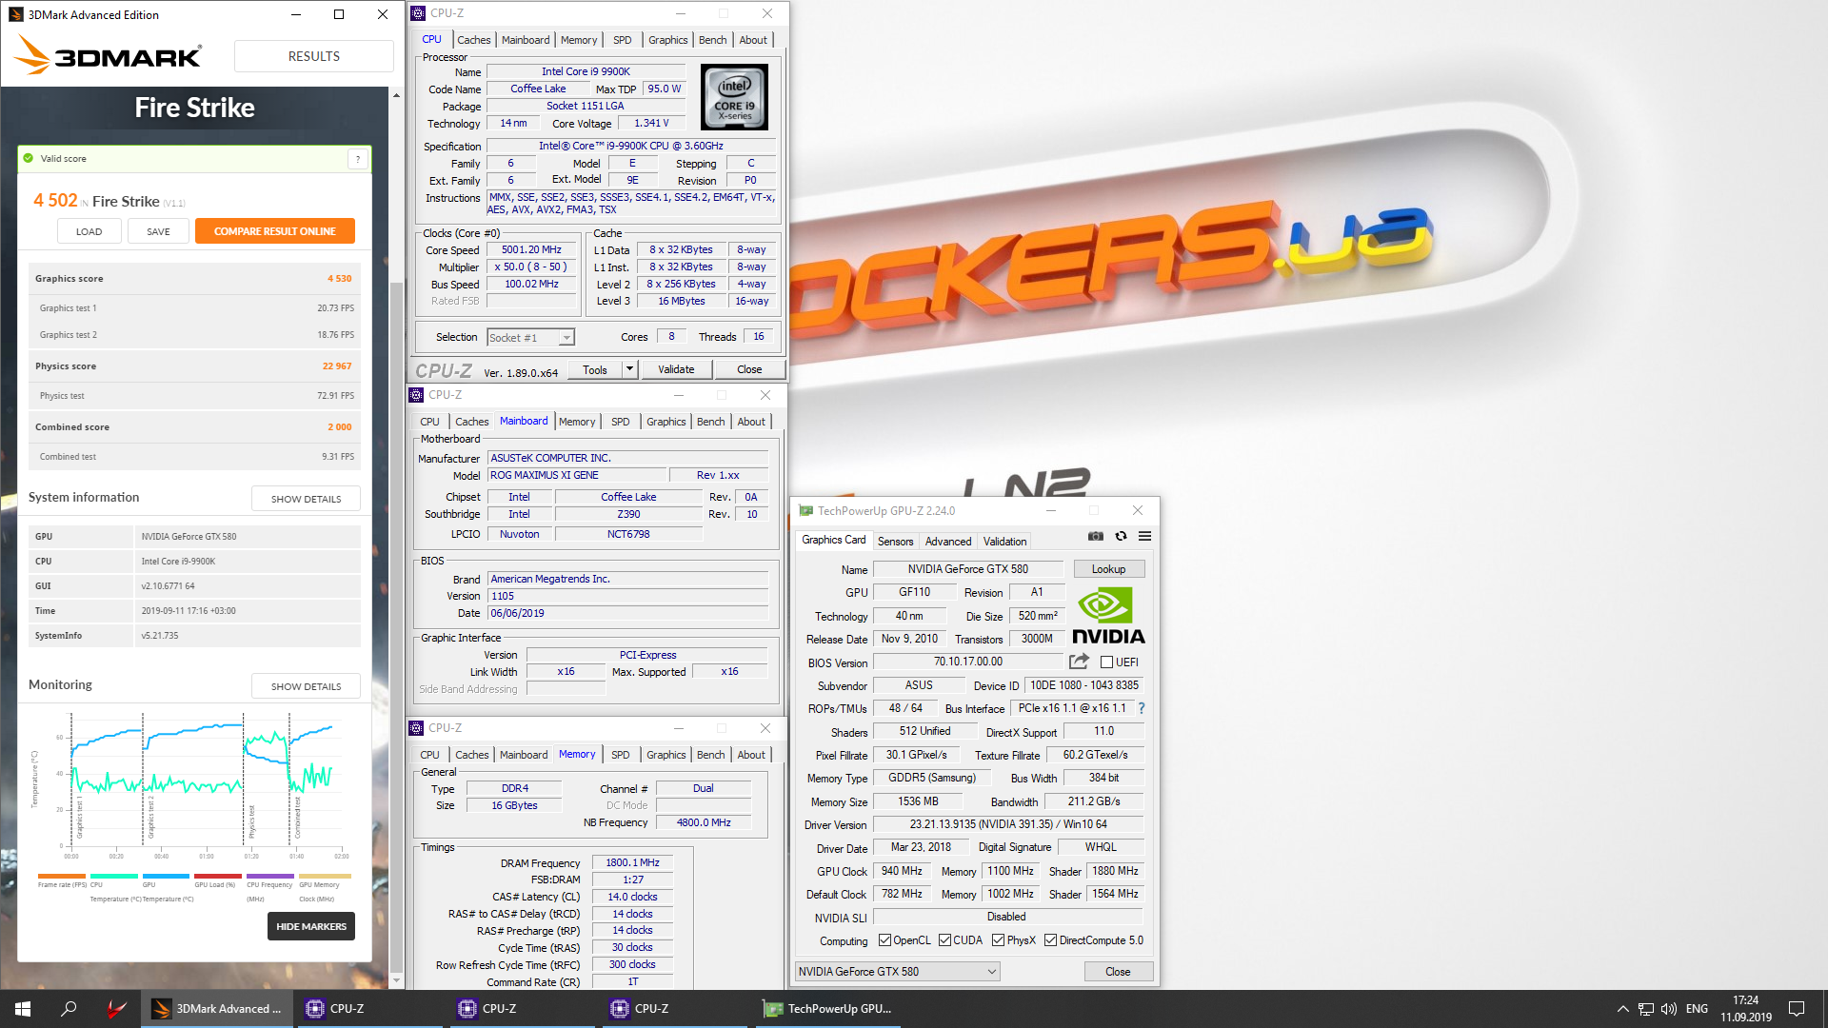The image size is (1828, 1028).
Task: Click the Valid score help question mark
Action: pyautogui.click(x=358, y=159)
